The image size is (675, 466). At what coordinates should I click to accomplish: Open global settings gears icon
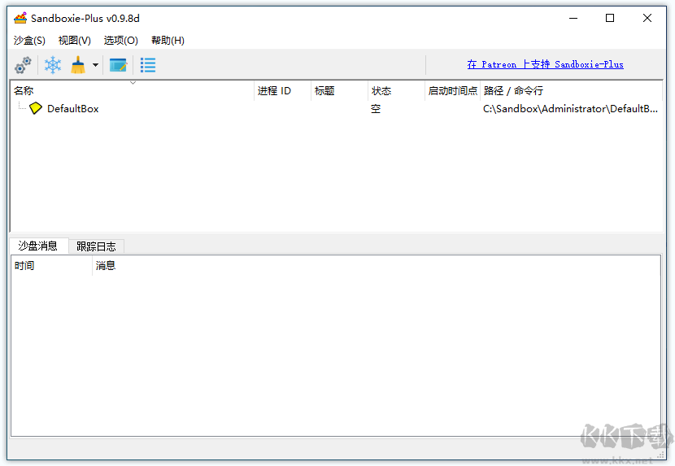23,65
